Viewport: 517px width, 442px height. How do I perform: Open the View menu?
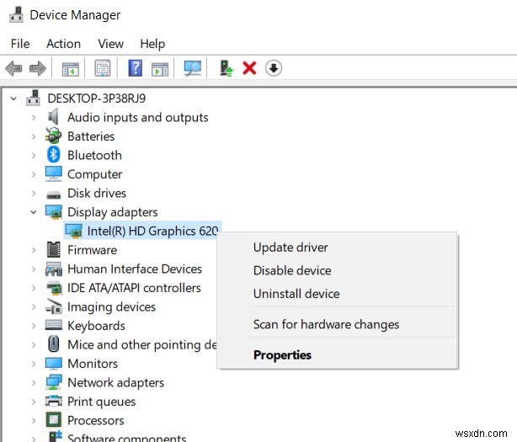click(110, 44)
